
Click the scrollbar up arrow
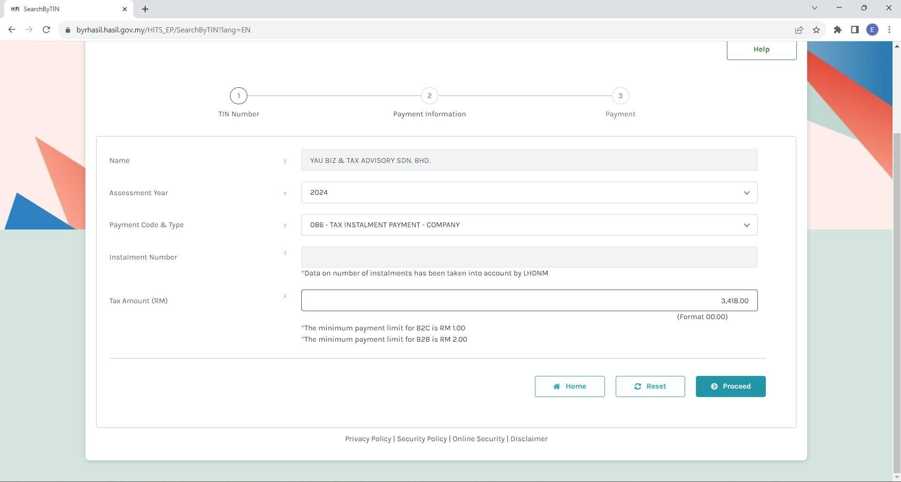[x=897, y=46]
